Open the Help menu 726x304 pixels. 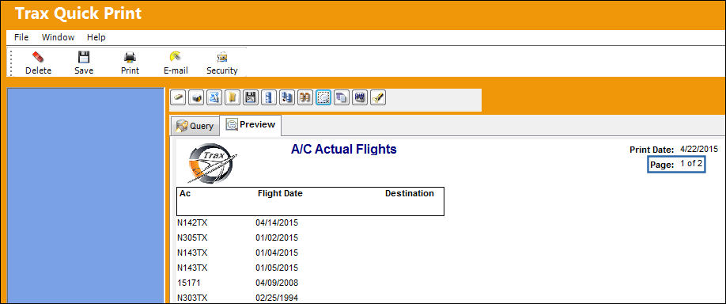96,37
